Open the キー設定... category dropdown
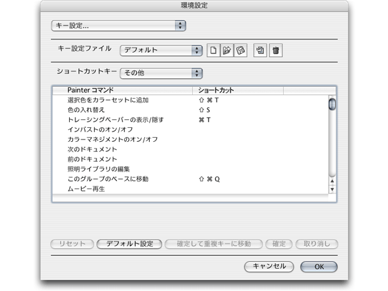 tap(118, 25)
